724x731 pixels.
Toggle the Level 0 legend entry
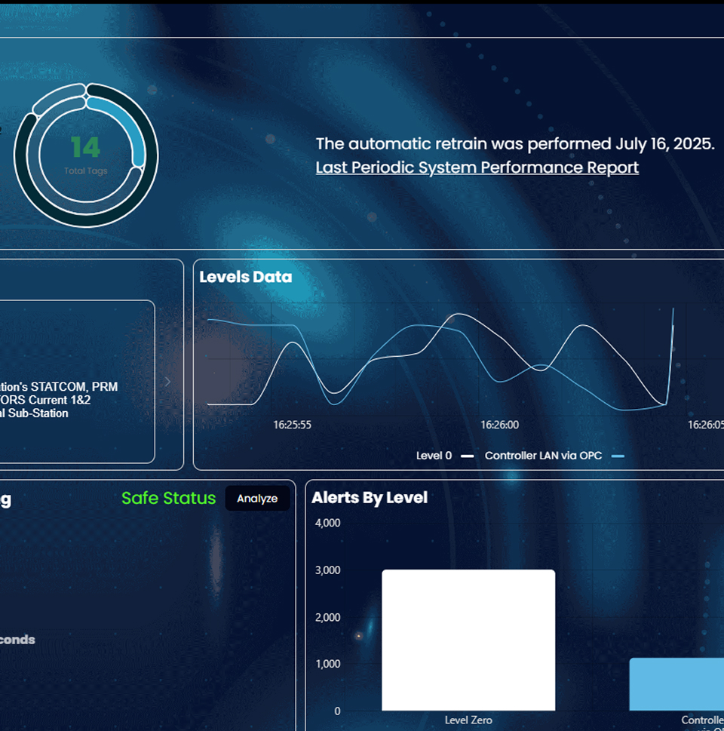444,456
